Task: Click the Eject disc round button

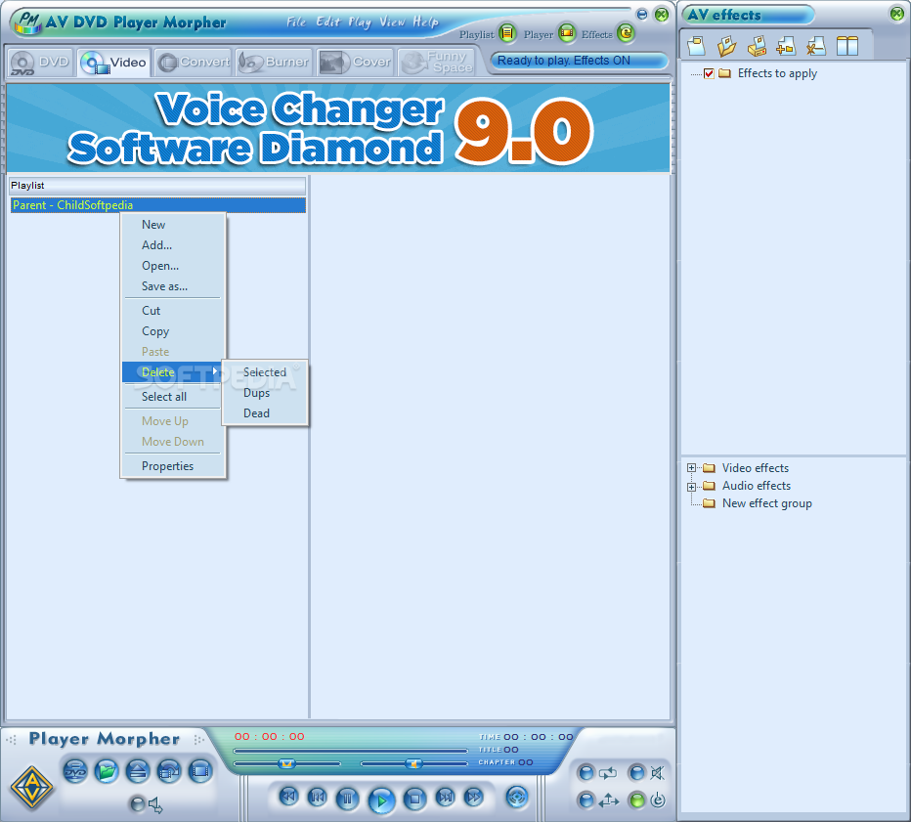Action: 138,771
